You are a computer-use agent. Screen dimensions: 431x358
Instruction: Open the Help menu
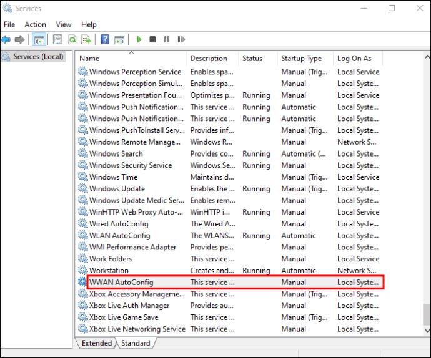(89, 25)
